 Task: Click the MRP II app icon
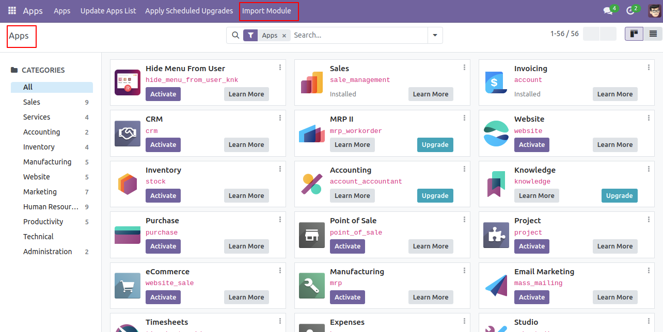312,133
